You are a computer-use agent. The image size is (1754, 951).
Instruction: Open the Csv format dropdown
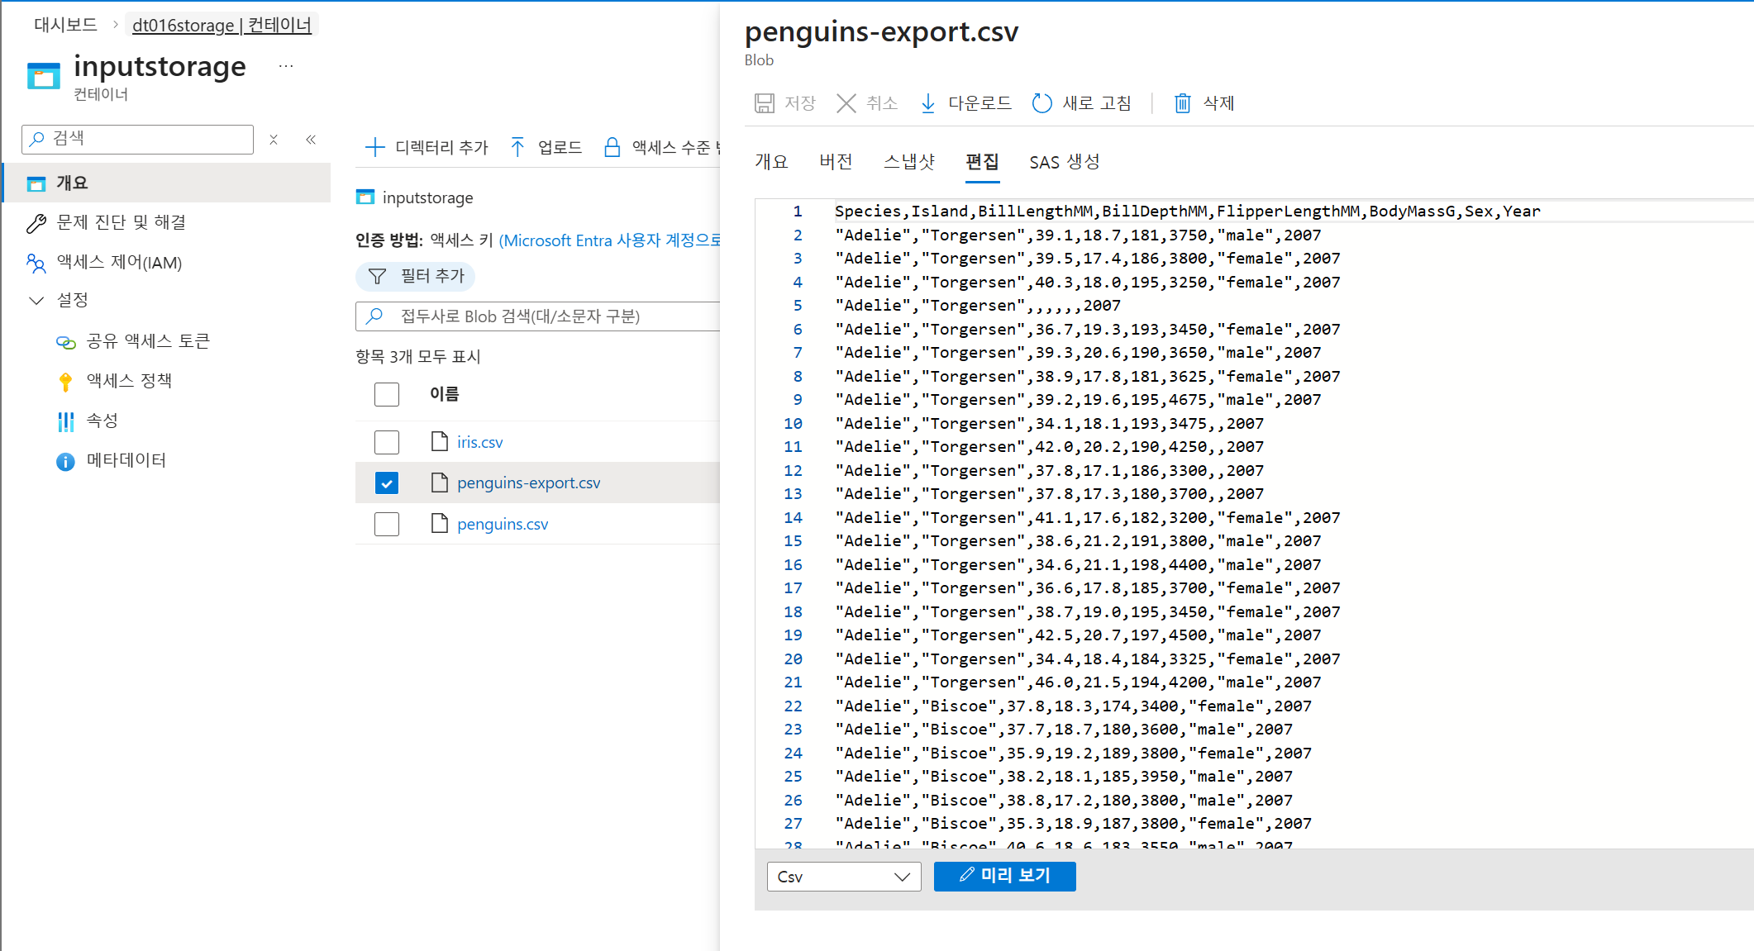(x=843, y=877)
